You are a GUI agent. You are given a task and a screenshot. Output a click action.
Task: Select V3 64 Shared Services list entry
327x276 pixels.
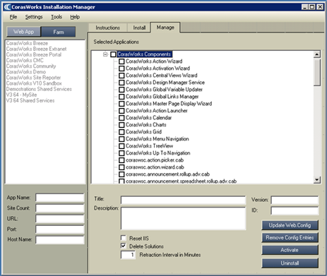pyautogui.click(x=30, y=100)
